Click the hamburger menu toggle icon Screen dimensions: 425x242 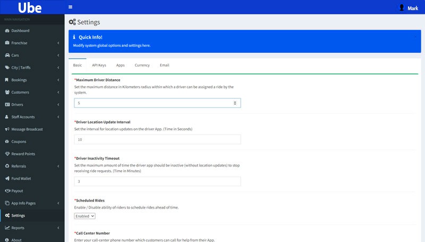(x=71, y=7)
